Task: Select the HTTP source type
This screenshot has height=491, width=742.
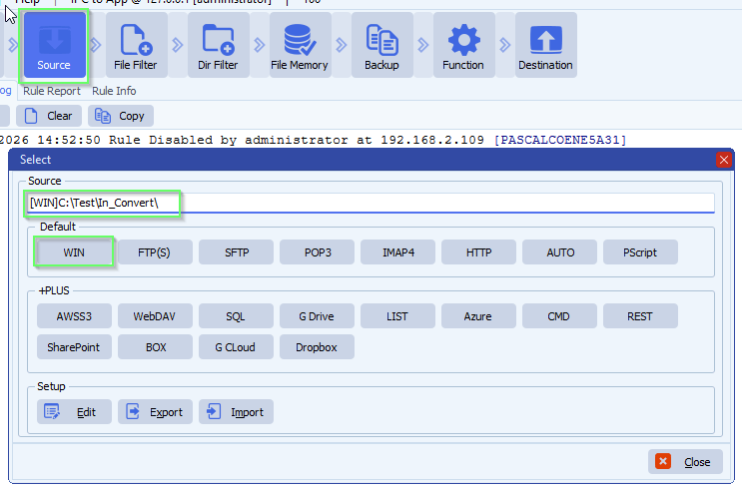Action: point(478,252)
